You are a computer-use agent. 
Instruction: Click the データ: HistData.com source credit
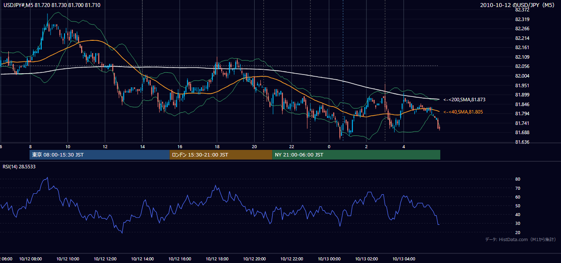pyautogui.click(x=520, y=239)
